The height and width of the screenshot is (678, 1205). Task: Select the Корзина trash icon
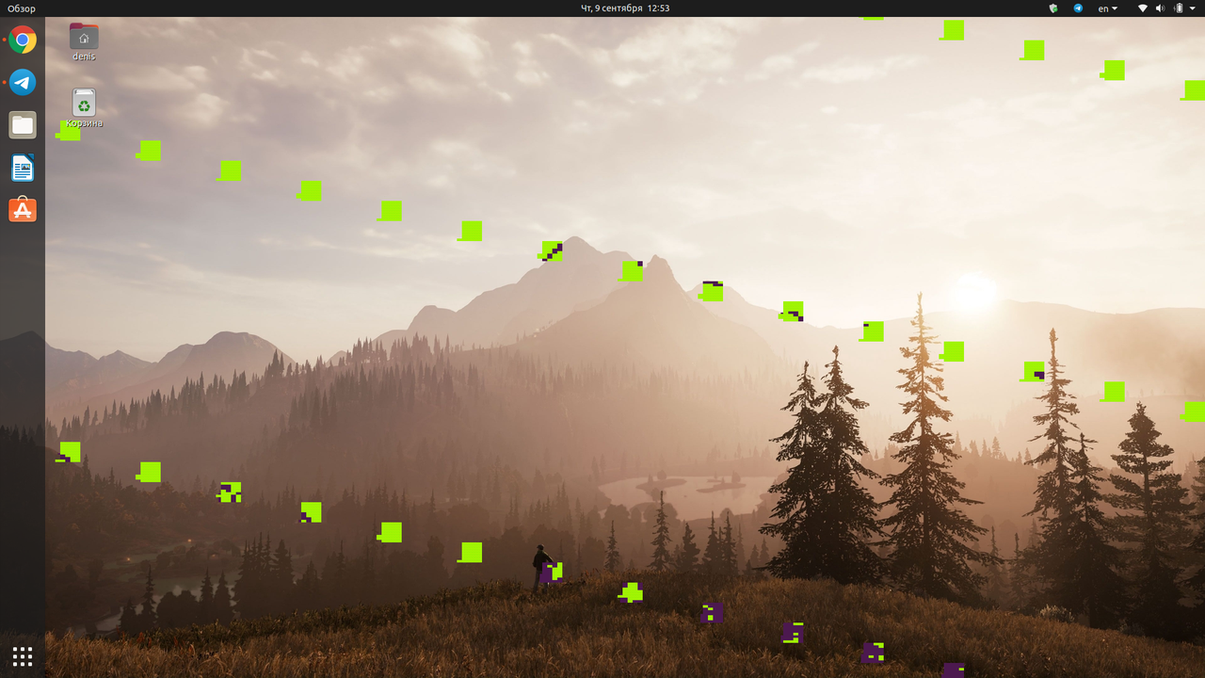(84, 108)
